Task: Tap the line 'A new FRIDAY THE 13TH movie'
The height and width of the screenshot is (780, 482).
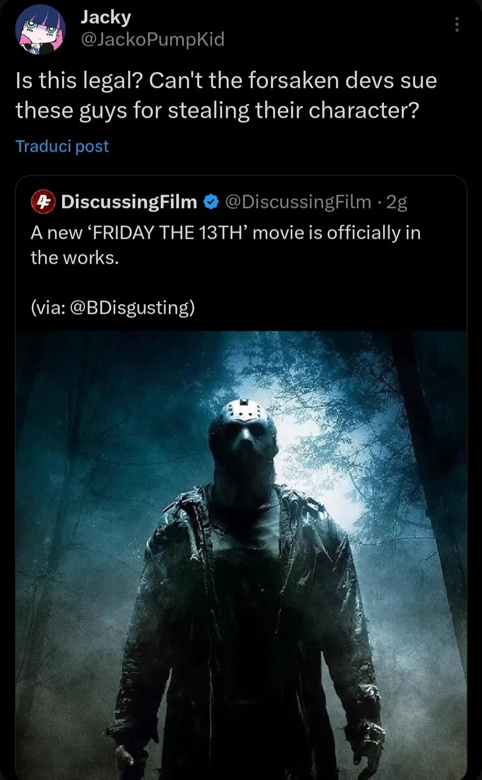Action: [x=225, y=233]
